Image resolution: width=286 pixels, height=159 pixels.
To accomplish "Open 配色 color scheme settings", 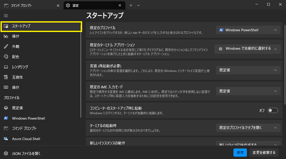I will coord(15,57).
